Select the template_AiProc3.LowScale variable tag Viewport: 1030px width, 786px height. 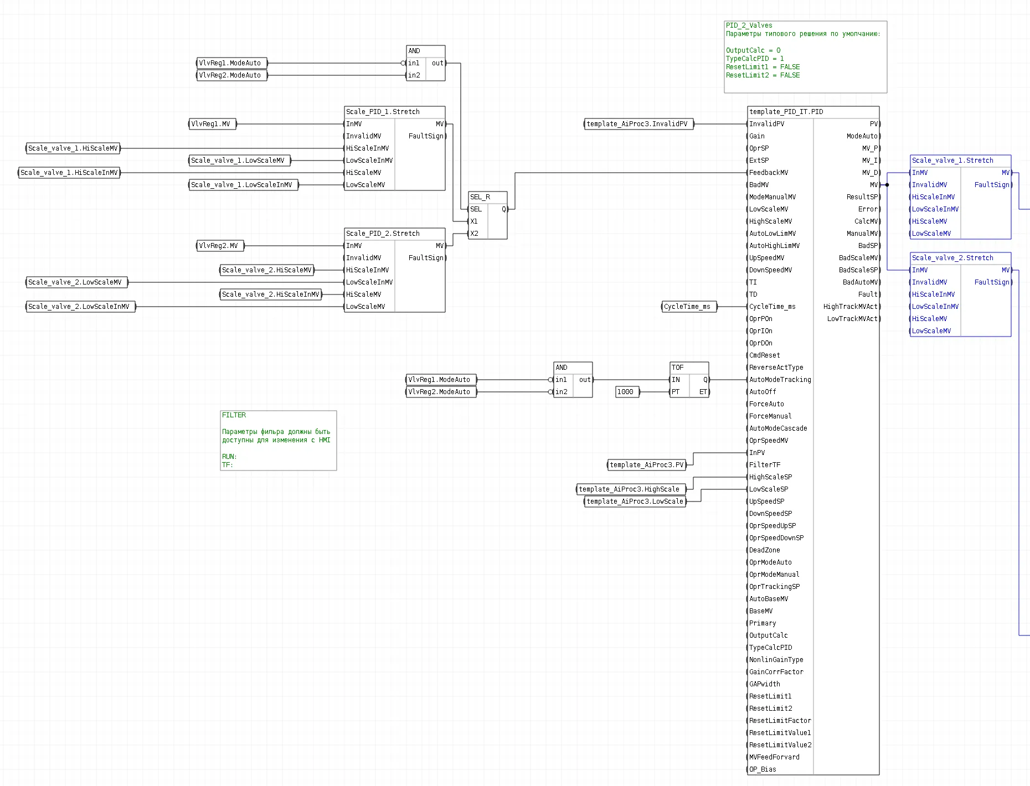pos(635,501)
